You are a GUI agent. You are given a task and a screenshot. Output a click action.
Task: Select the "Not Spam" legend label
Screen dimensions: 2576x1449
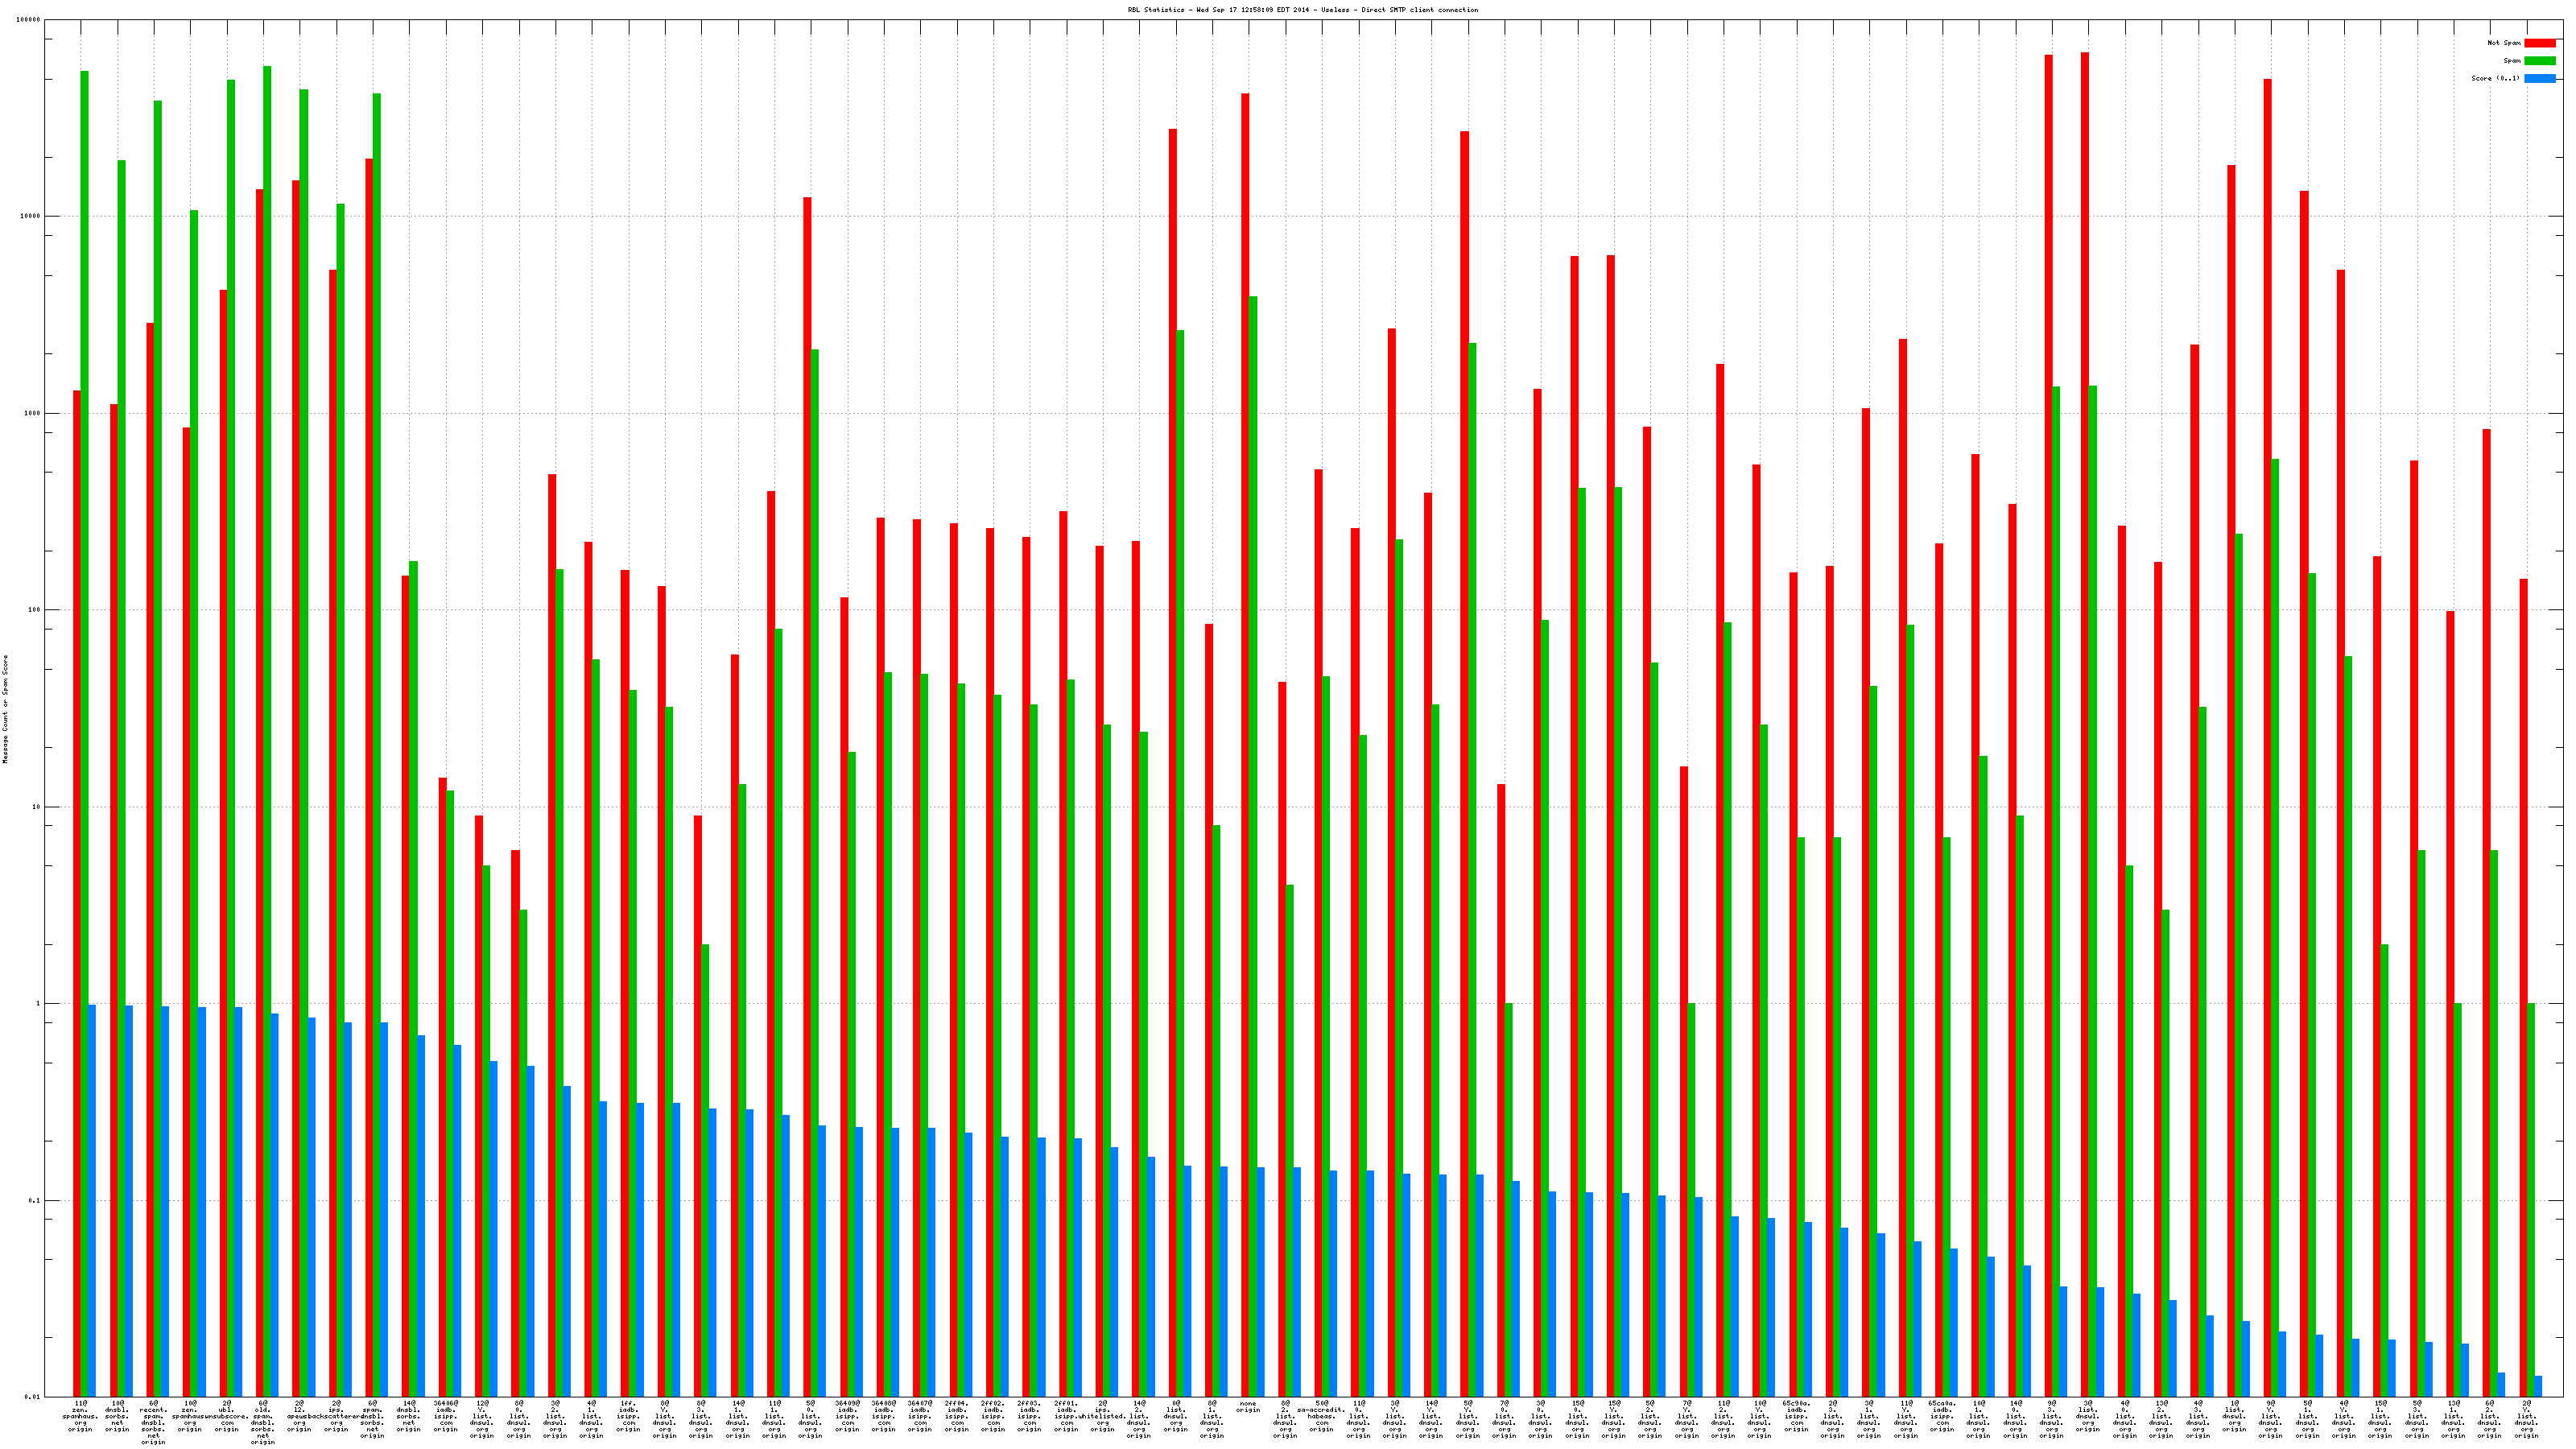(x=2504, y=43)
